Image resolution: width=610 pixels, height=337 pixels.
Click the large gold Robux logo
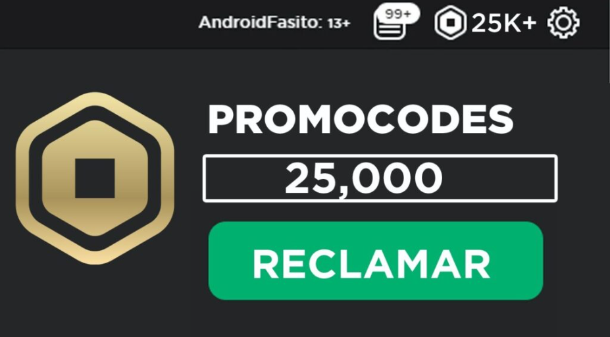coord(95,178)
